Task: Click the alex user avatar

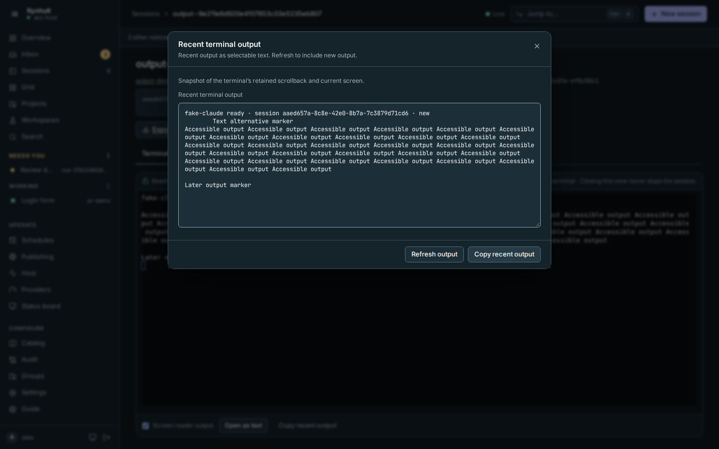Action: tap(12, 438)
